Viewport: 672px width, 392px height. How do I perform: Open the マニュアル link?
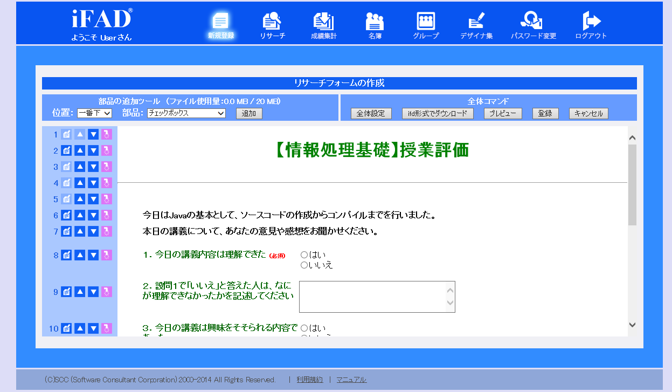tap(351, 380)
